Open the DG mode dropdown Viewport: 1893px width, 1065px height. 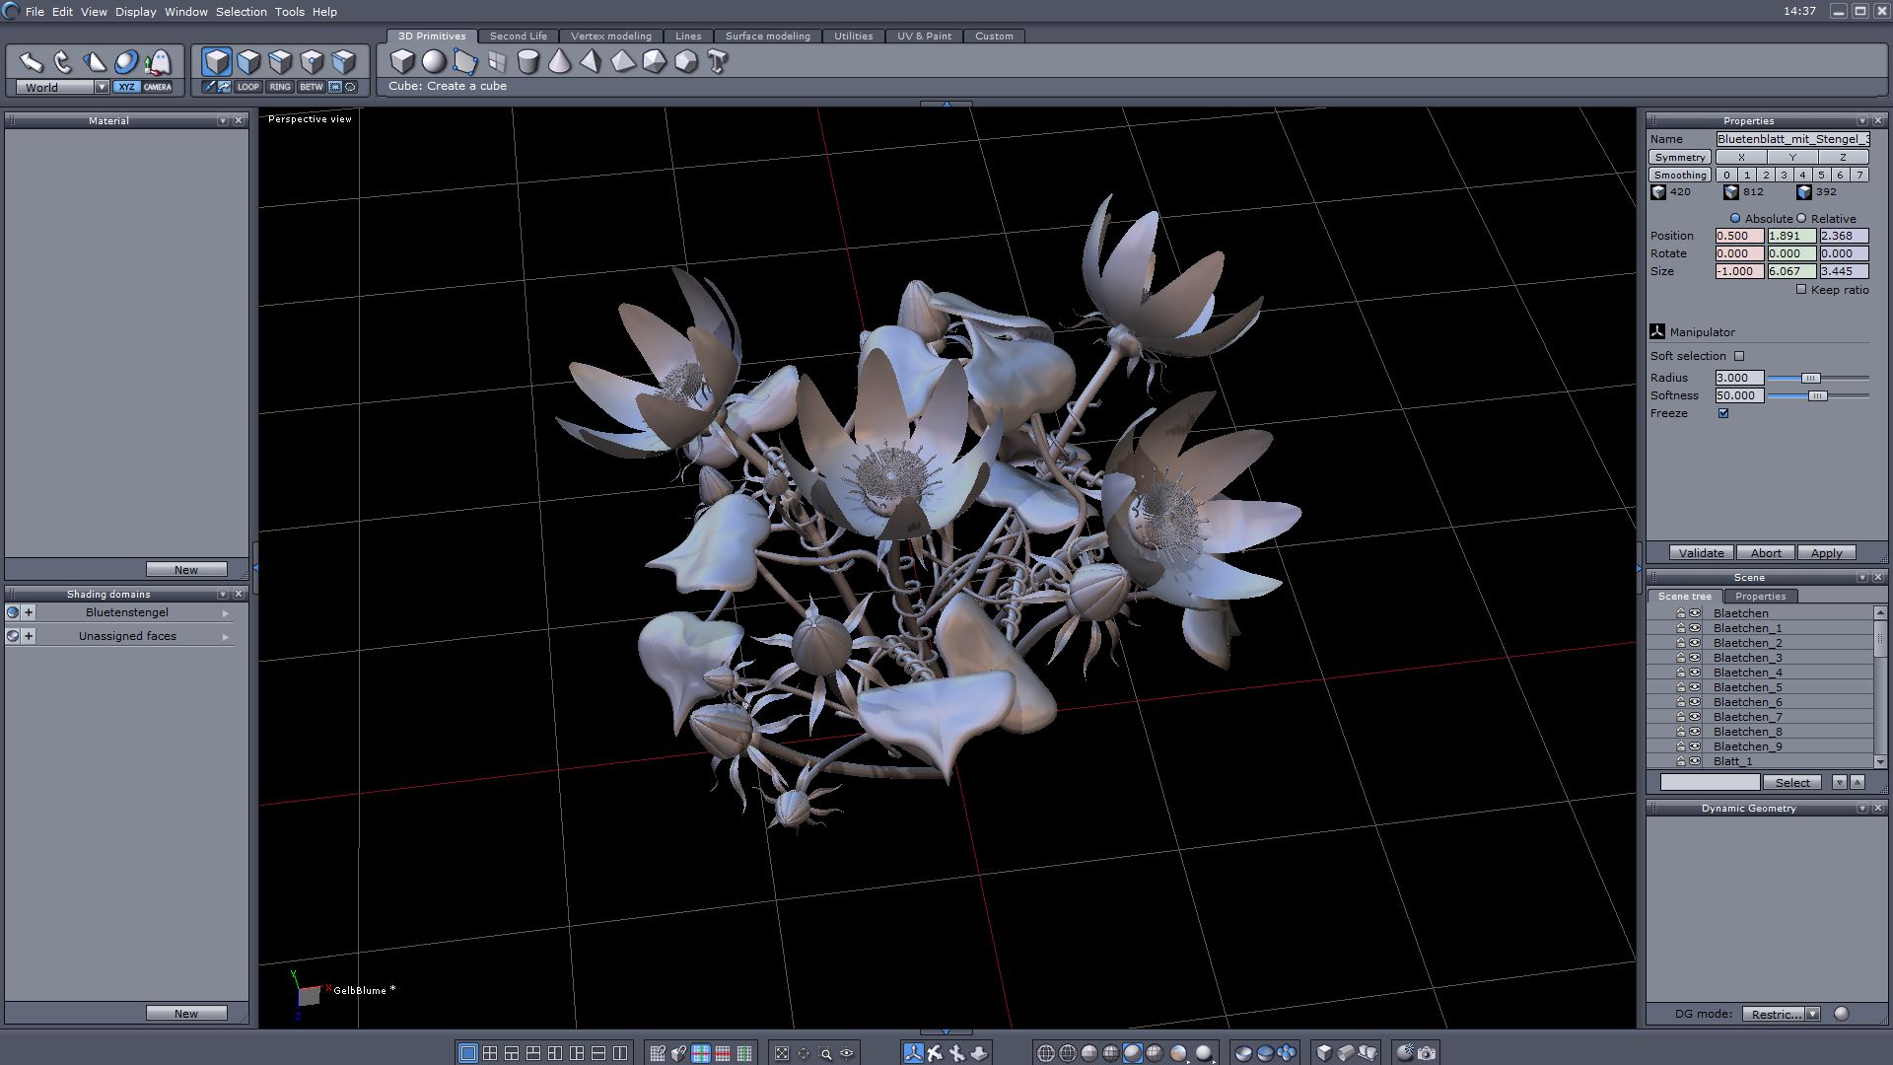(x=1812, y=1014)
